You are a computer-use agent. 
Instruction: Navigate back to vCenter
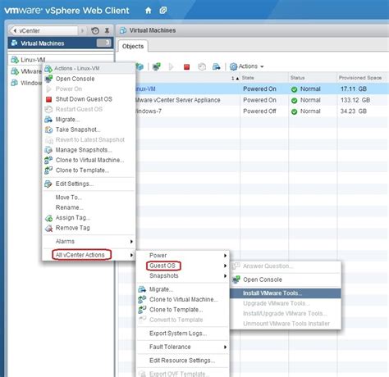click(43, 30)
